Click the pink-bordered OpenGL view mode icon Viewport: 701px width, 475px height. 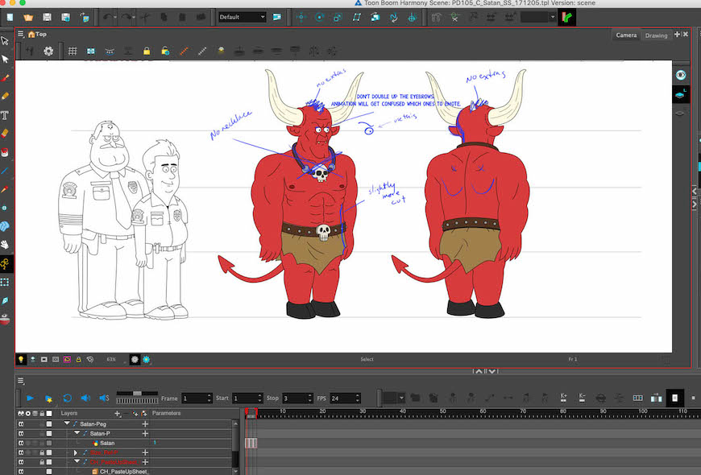(67, 359)
